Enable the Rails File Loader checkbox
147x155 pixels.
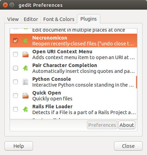tap(15, 109)
